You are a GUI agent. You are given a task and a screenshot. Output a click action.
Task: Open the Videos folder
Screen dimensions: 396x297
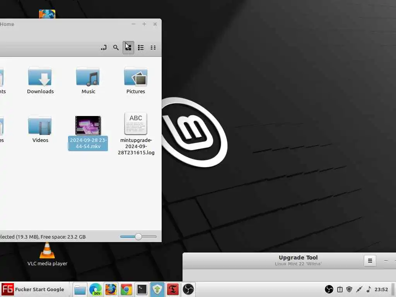pyautogui.click(x=40, y=129)
